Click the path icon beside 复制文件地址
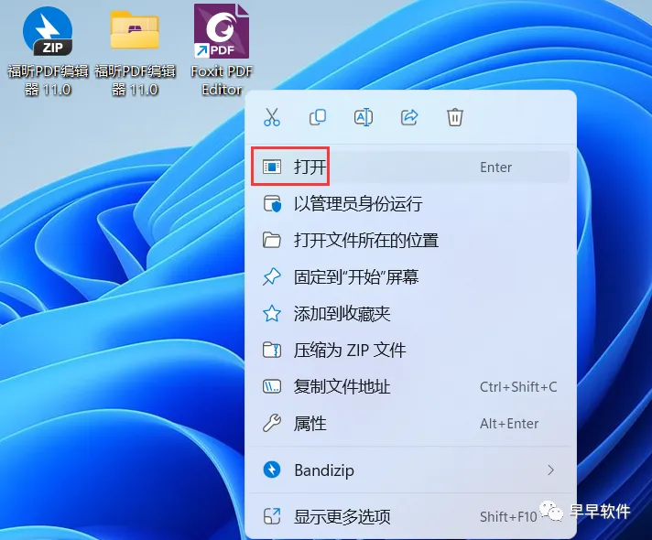This screenshot has width=652, height=540. 272,386
